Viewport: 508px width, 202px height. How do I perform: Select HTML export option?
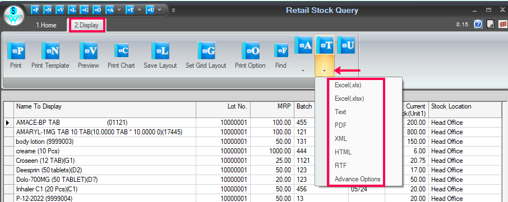(x=343, y=152)
